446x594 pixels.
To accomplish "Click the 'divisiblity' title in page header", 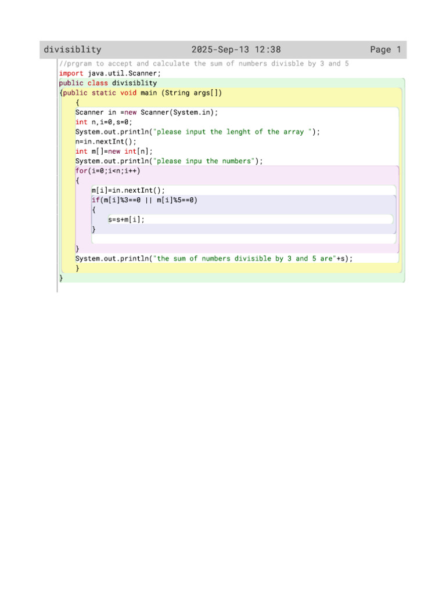I will pyautogui.click(x=73, y=50).
